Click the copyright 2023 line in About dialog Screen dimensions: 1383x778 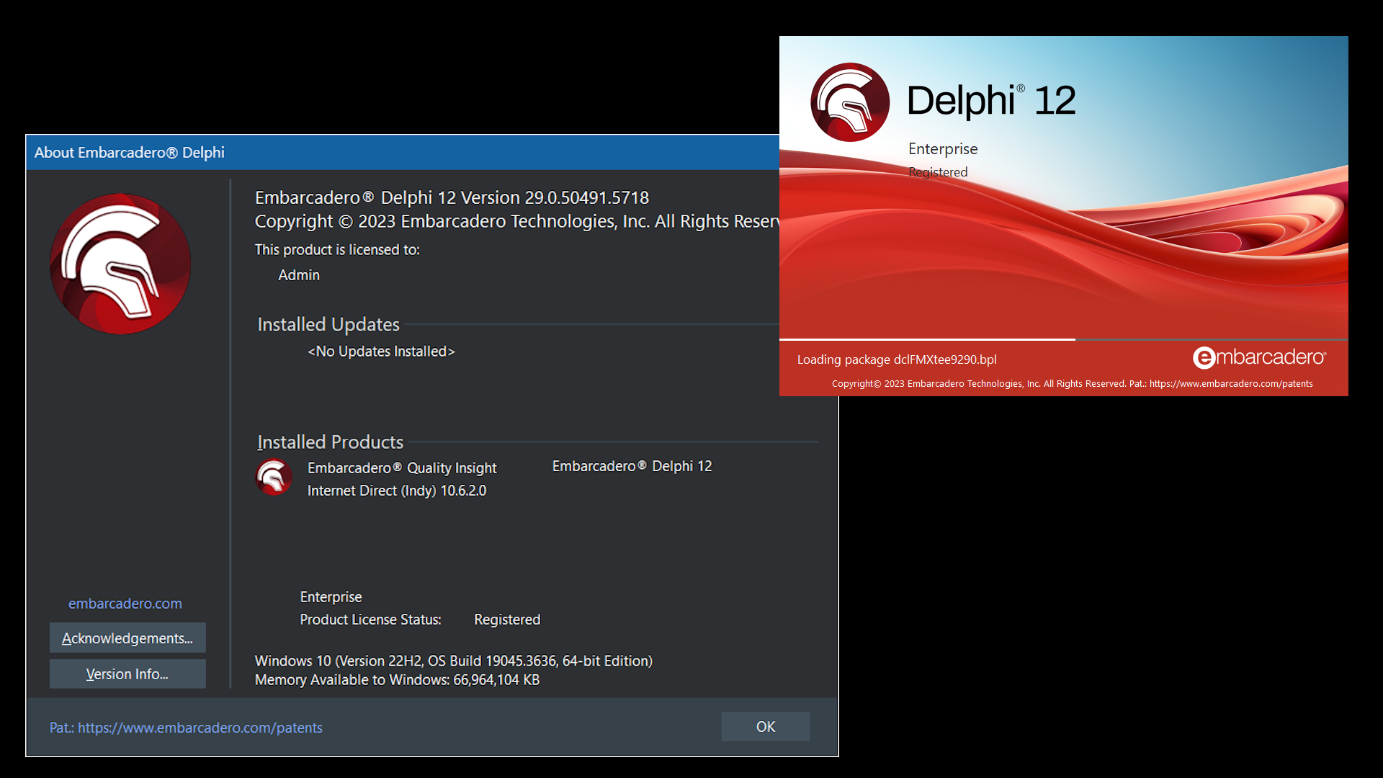coord(516,221)
